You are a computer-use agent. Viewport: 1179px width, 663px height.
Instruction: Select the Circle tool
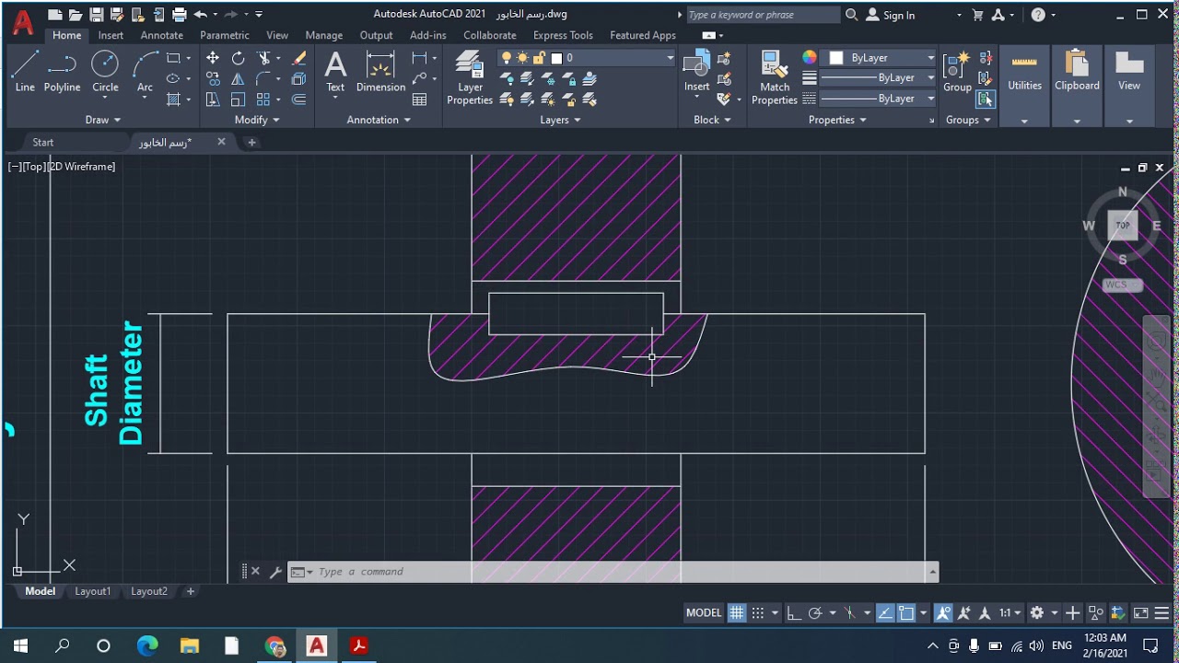point(105,71)
